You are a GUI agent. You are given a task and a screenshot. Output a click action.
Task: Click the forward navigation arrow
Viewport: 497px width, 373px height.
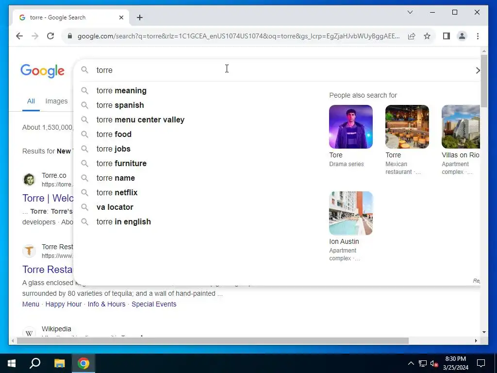(35, 36)
